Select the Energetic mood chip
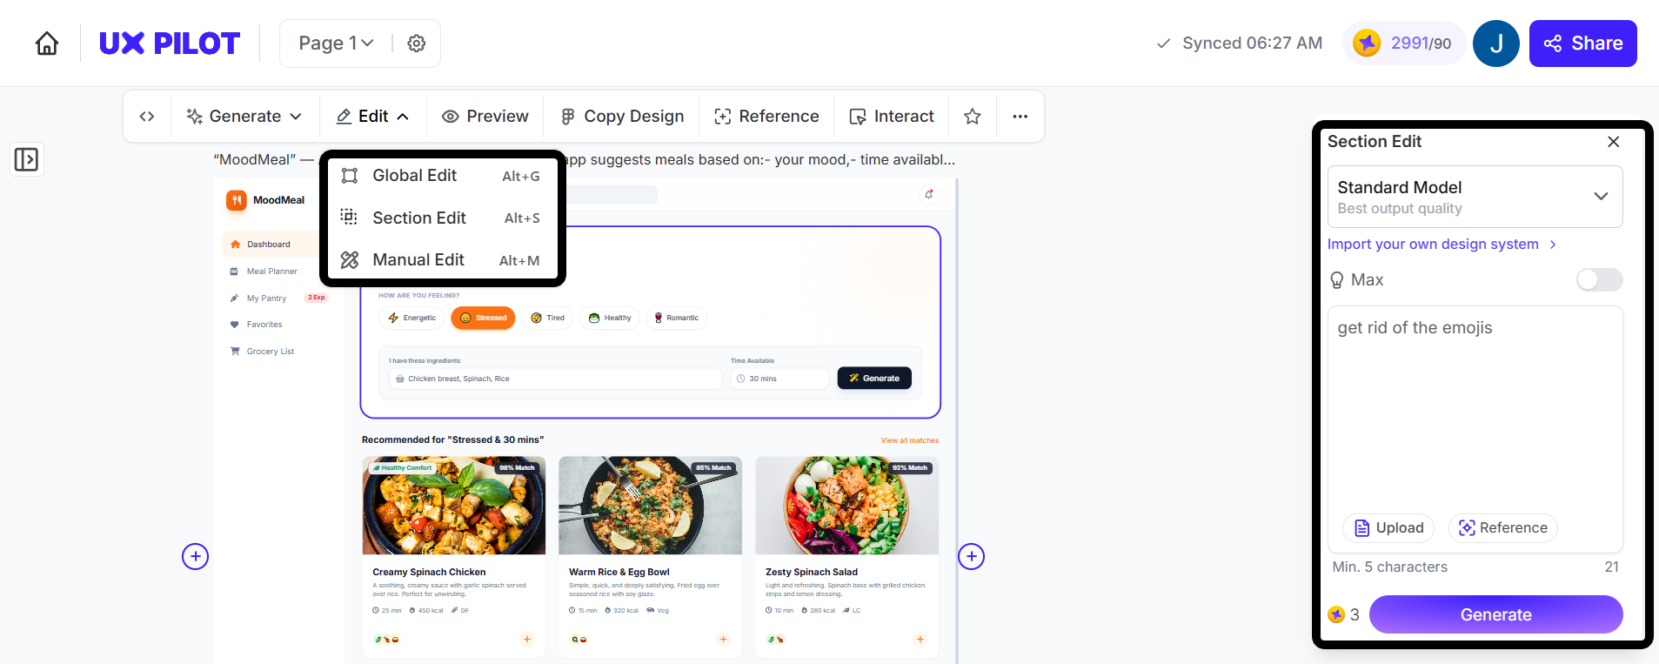This screenshot has height=664, width=1659. (x=411, y=318)
